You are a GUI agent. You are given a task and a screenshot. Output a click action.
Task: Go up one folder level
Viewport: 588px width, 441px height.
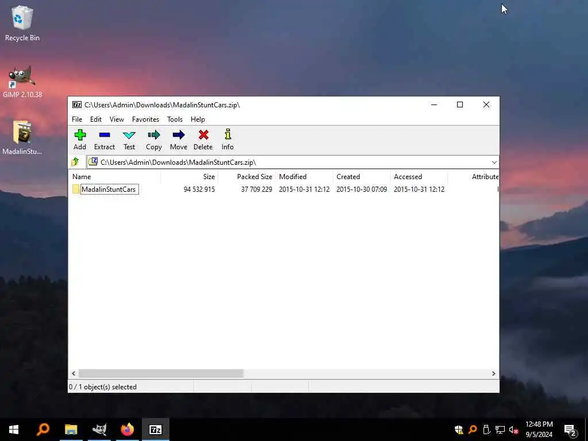coord(75,162)
